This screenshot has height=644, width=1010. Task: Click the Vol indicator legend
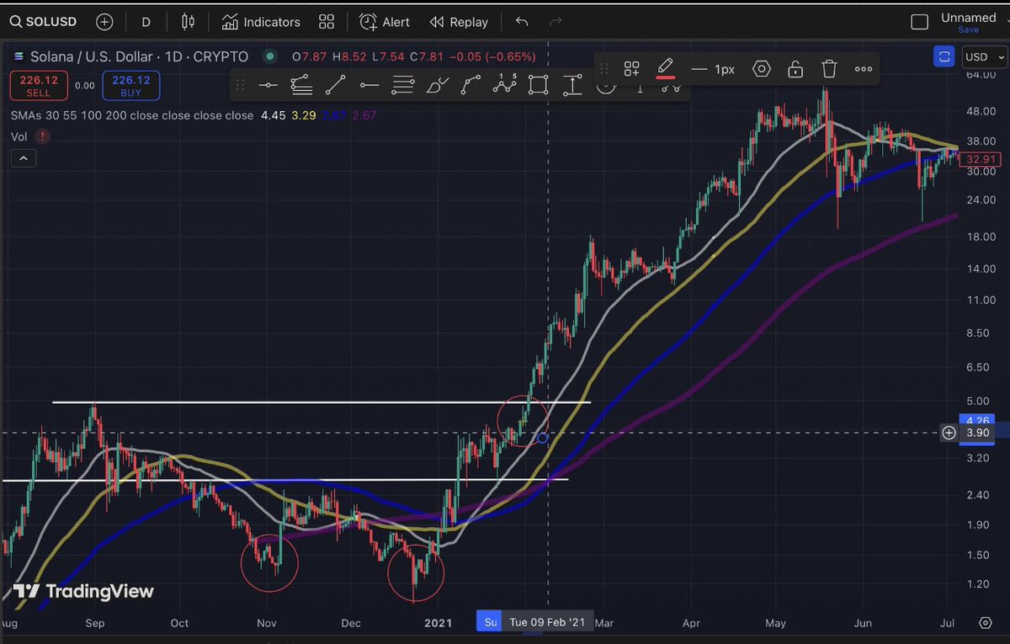pos(19,136)
